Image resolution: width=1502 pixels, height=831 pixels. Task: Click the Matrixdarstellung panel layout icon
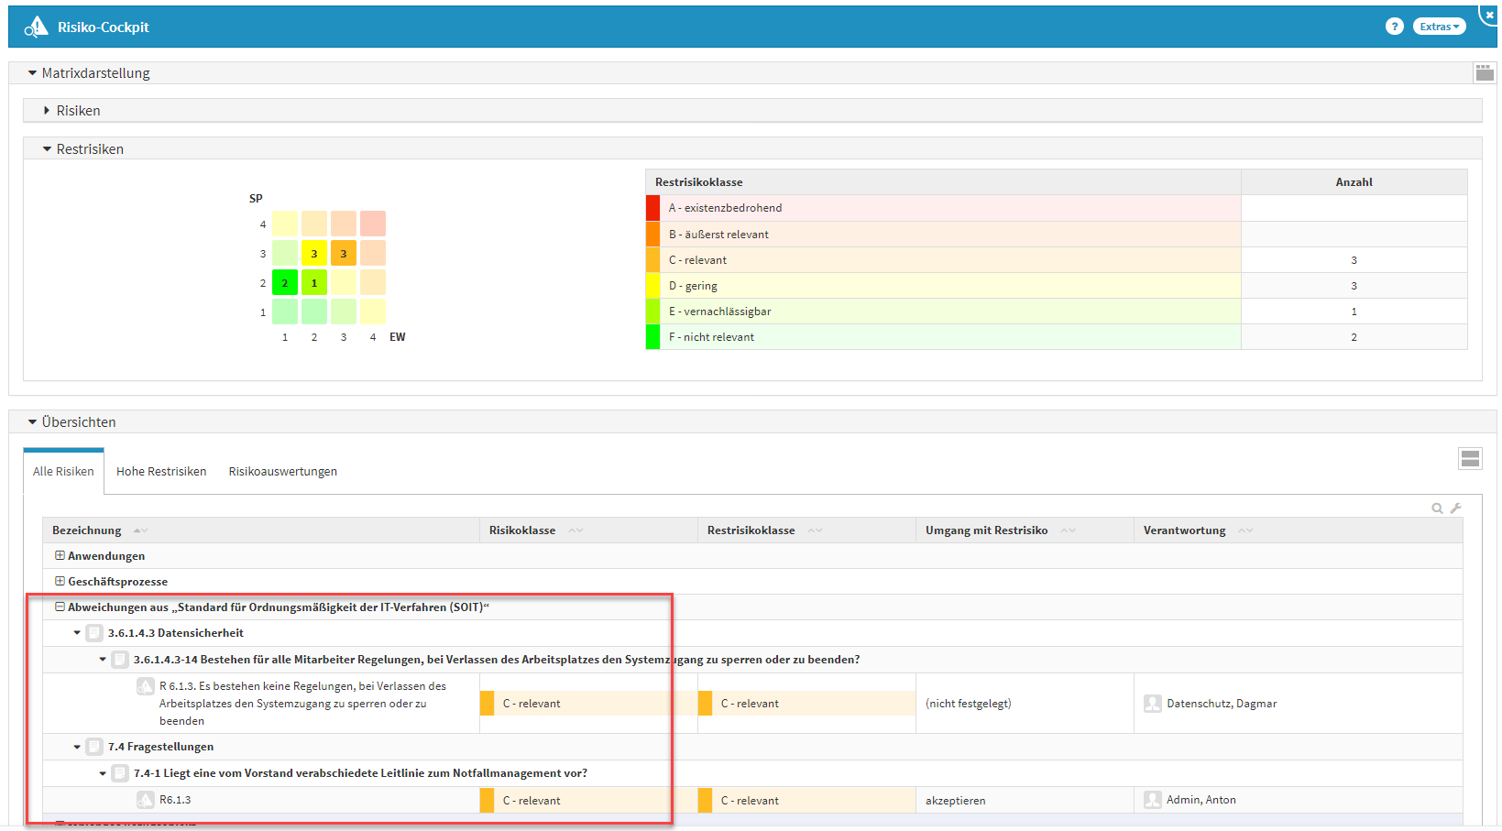1484,72
